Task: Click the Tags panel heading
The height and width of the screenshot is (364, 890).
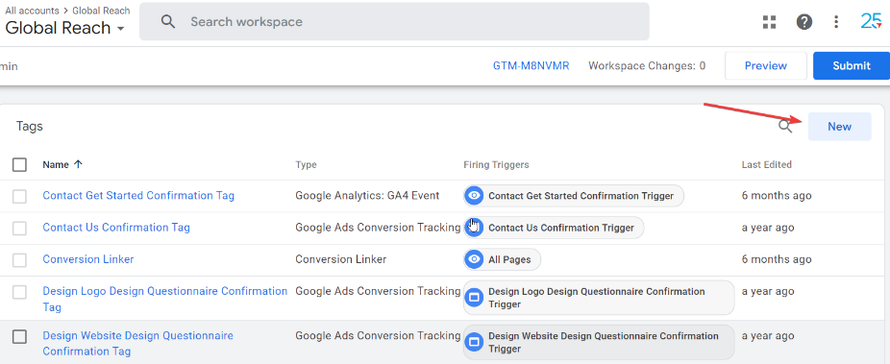Action: tap(30, 126)
